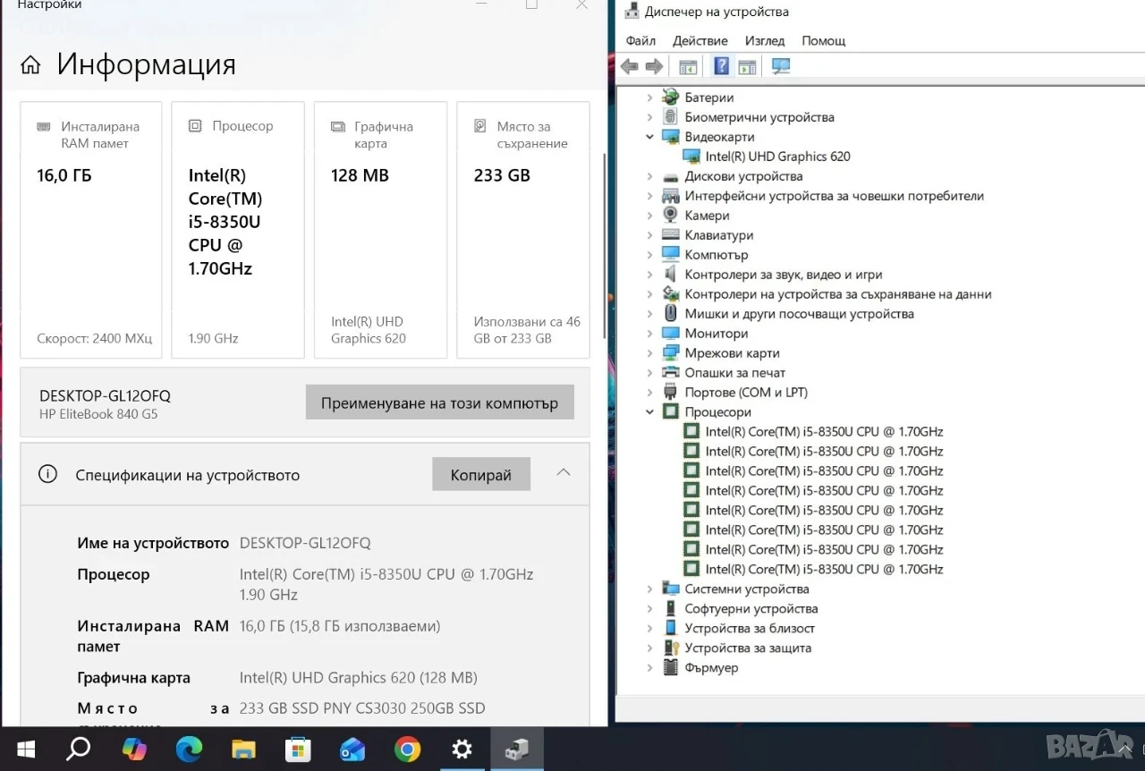1145x771 pixels.
Task: Select the Контролери на устройства за съхраняване на данни label
Action: pos(838,294)
